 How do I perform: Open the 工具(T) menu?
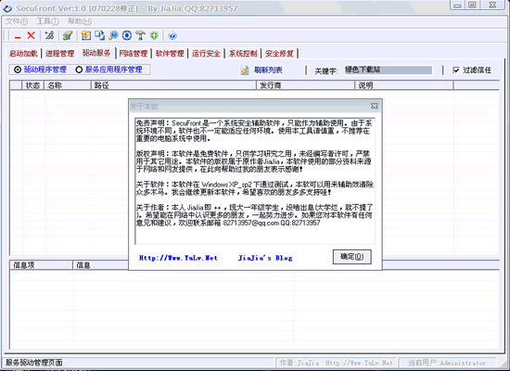tap(48, 21)
